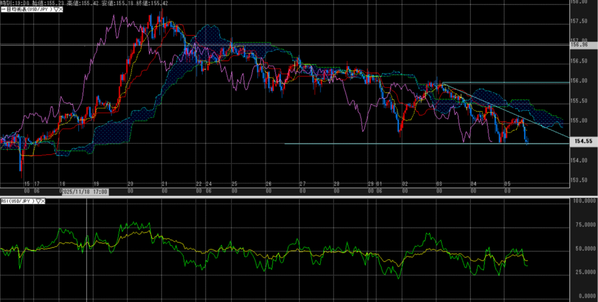Expand the RSI panel dropdown triangle
The height and width of the screenshot is (302, 598).
point(37,201)
